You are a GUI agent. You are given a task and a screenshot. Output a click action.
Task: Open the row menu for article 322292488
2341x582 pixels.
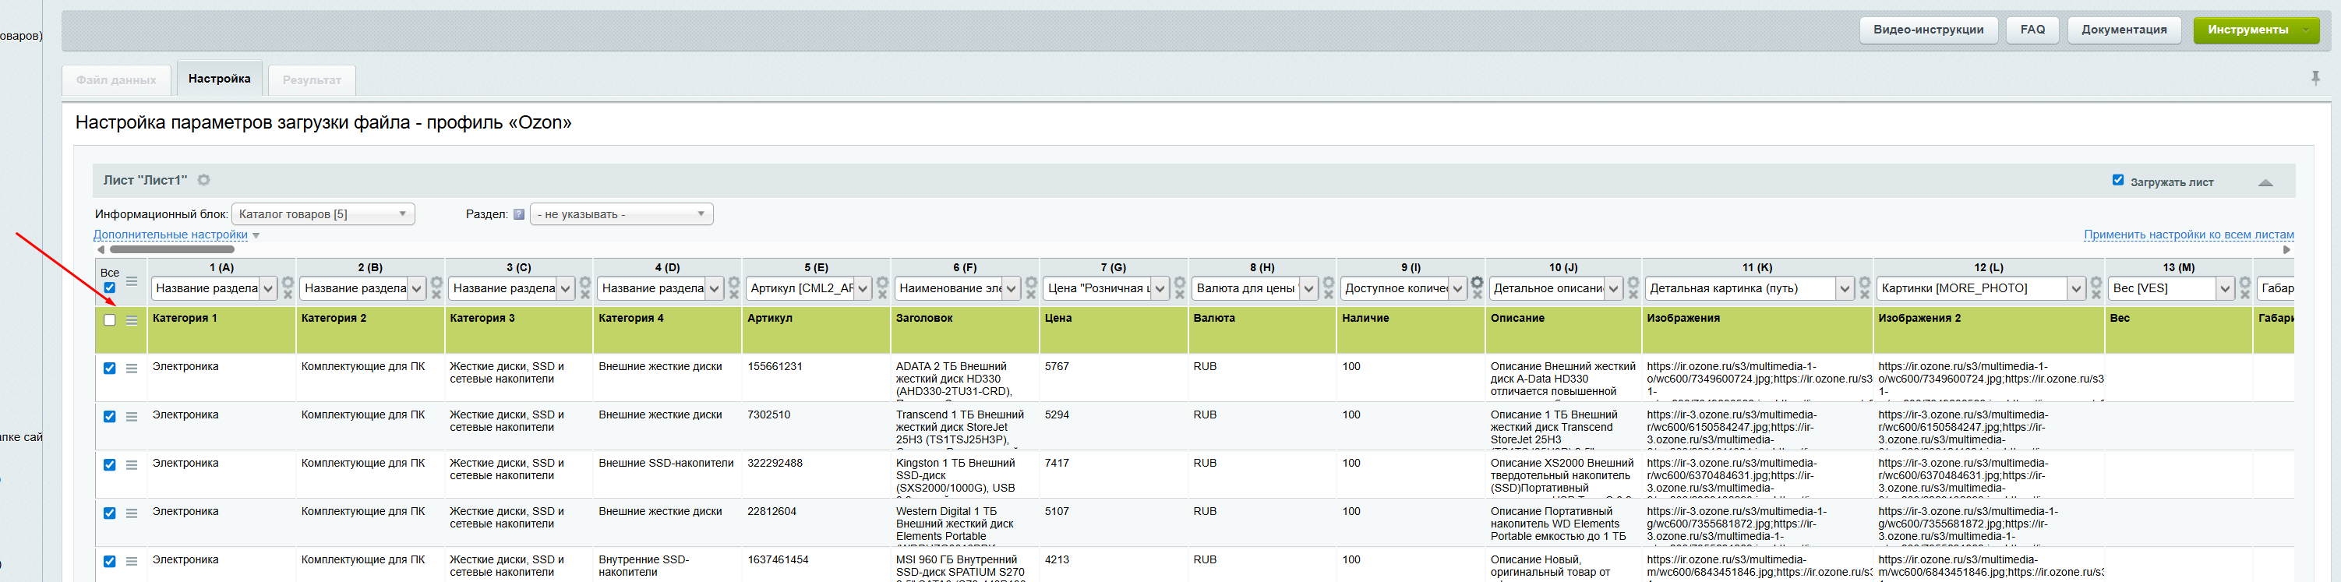click(x=132, y=465)
